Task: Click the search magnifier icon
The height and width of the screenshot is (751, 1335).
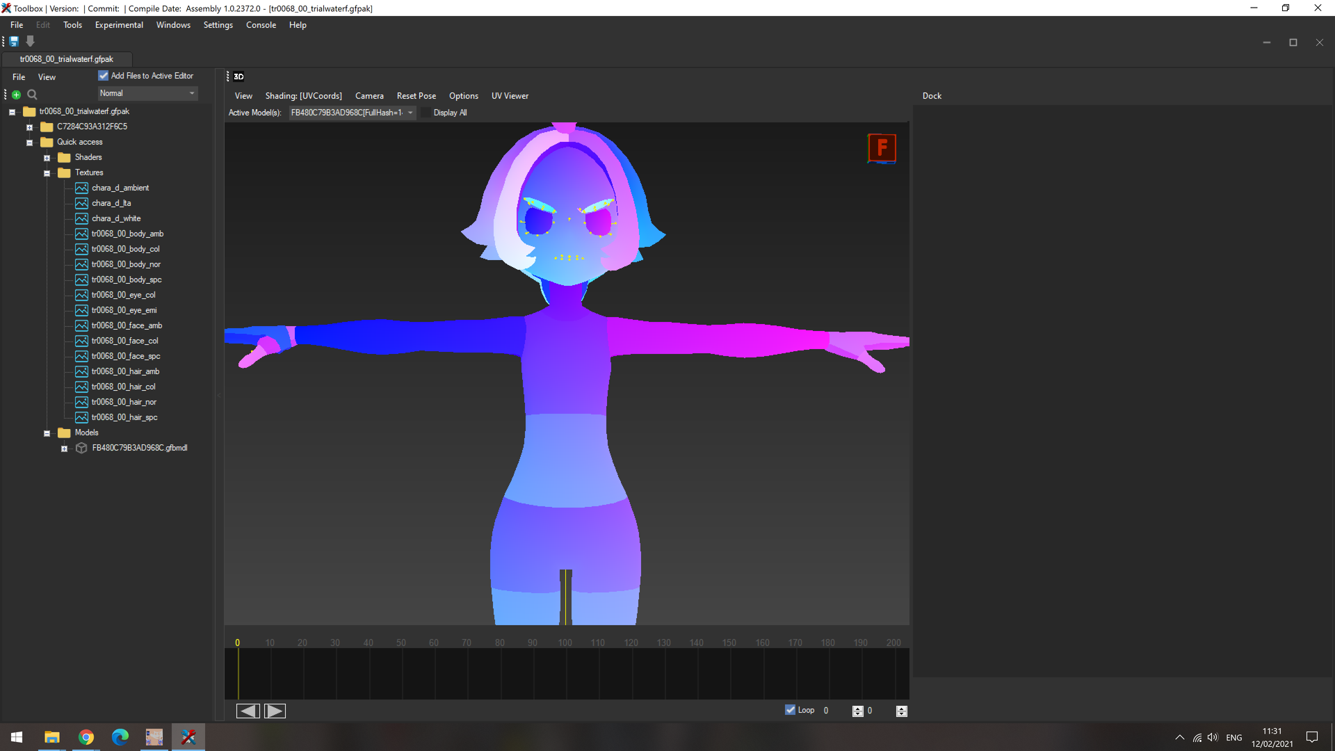Action: click(32, 95)
